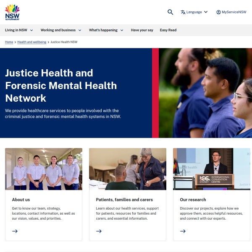Click the Our research card heading
The width and height of the screenshot is (252, 252).
[193, 199]
